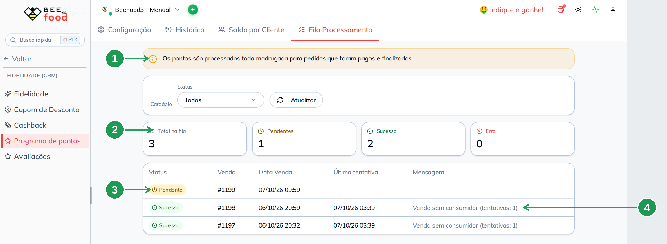The height and width of the screenshot is (244, 667).
Task: Click the check icon next to Sucesso card
Action: tap(370, 131)
